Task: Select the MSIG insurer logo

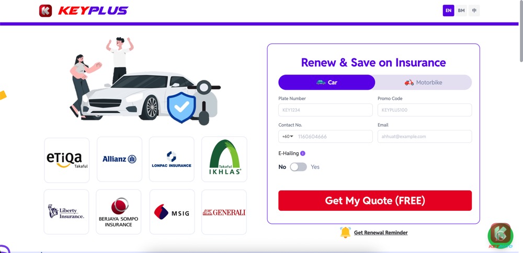Action: click(x=172, y=212)
